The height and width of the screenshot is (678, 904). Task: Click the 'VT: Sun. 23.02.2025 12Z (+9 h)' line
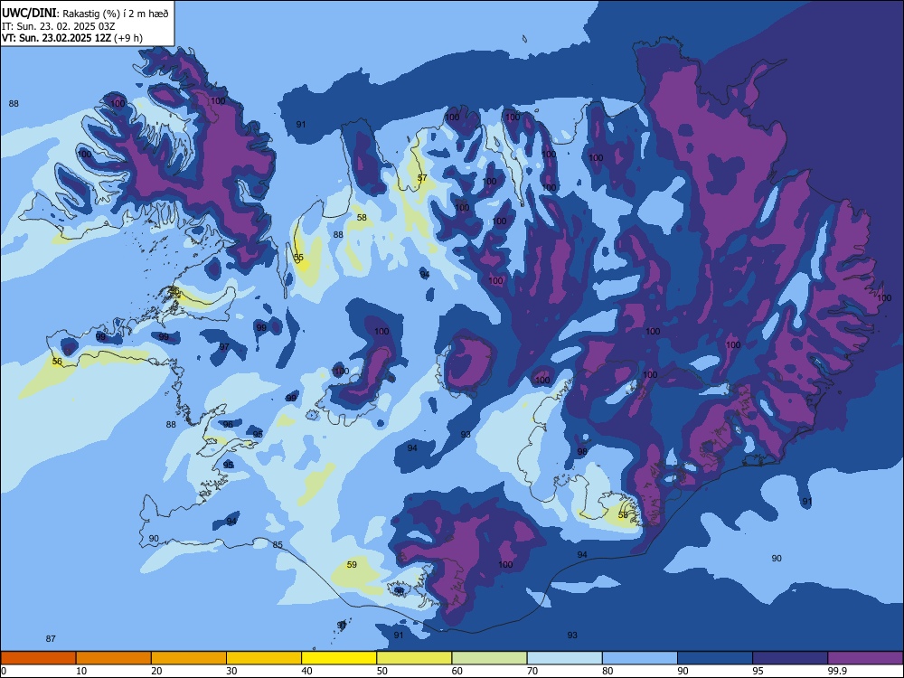(72, 38)
